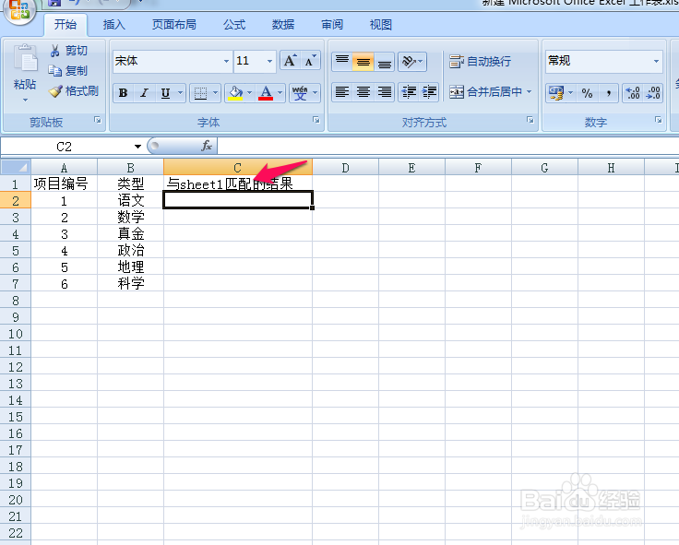
Task: Click cell containing 科学
Action: coord(130,283)
